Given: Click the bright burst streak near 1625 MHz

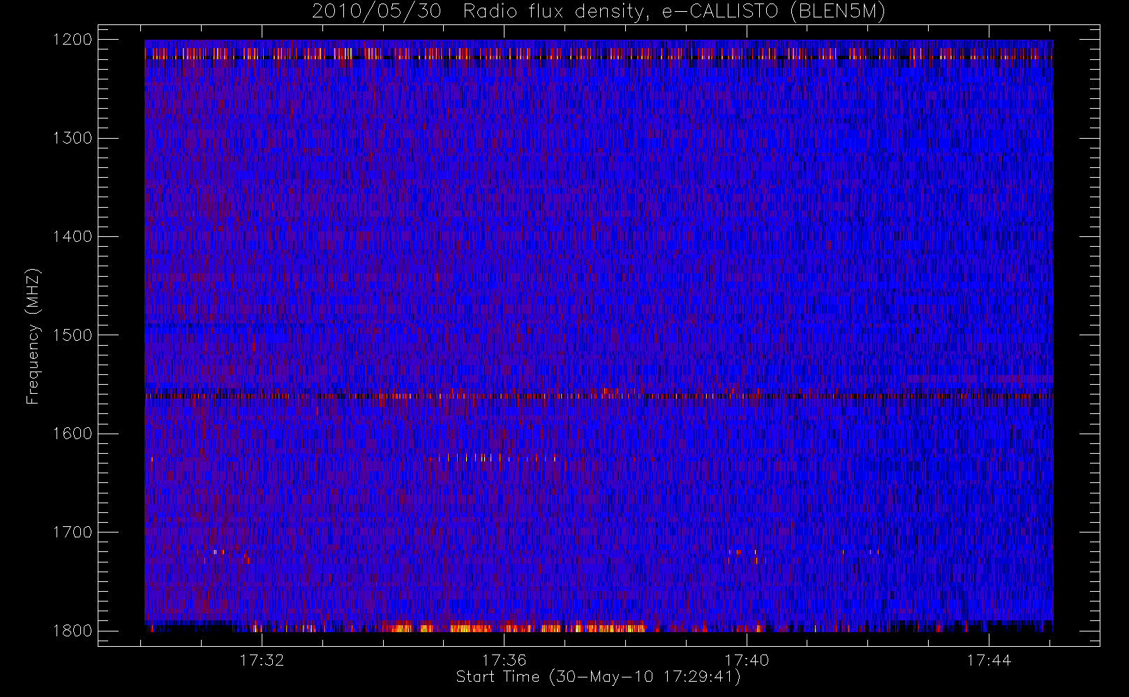Looking at the screenshot, I should tap(495, 458).
